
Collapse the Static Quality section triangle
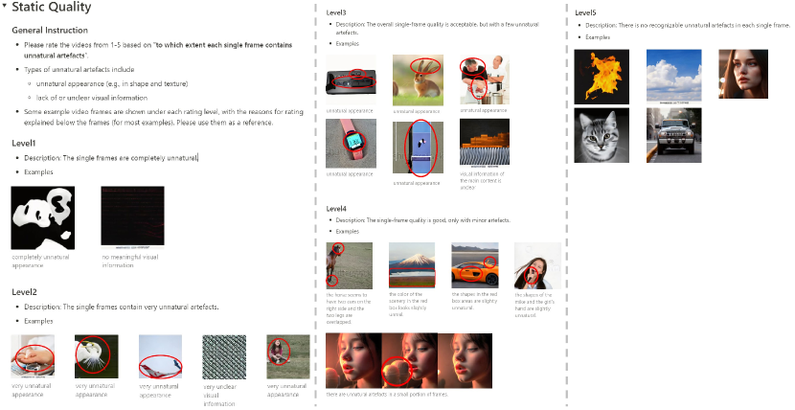pos(4,8)
